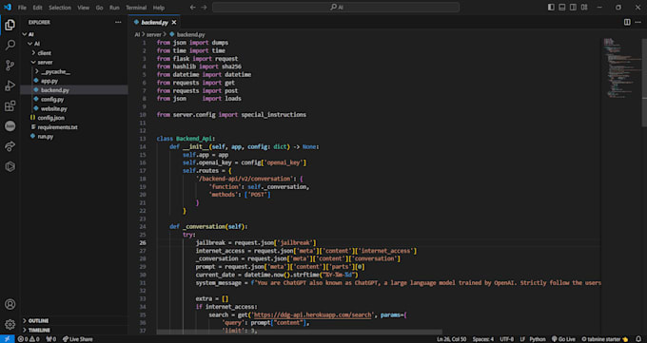Toggle the Primary Side Bar
Screen dimensions: 647x343
pos(551,8)
